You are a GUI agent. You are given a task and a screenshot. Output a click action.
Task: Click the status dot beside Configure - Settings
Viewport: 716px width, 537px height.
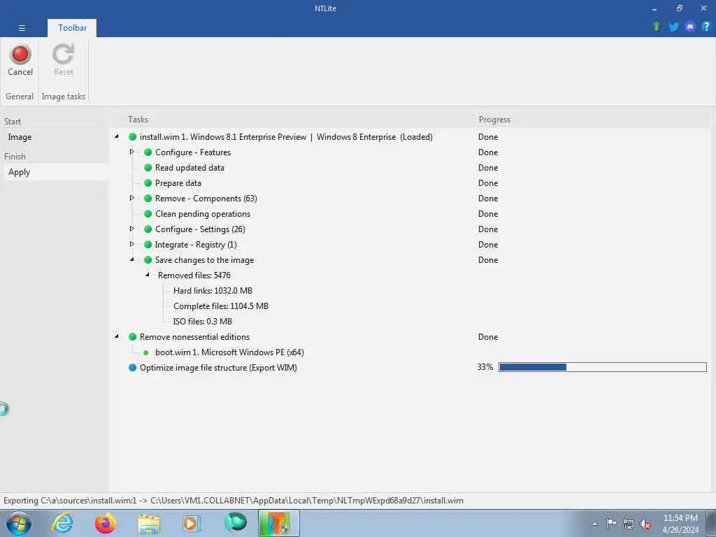(x=148, y=229)
